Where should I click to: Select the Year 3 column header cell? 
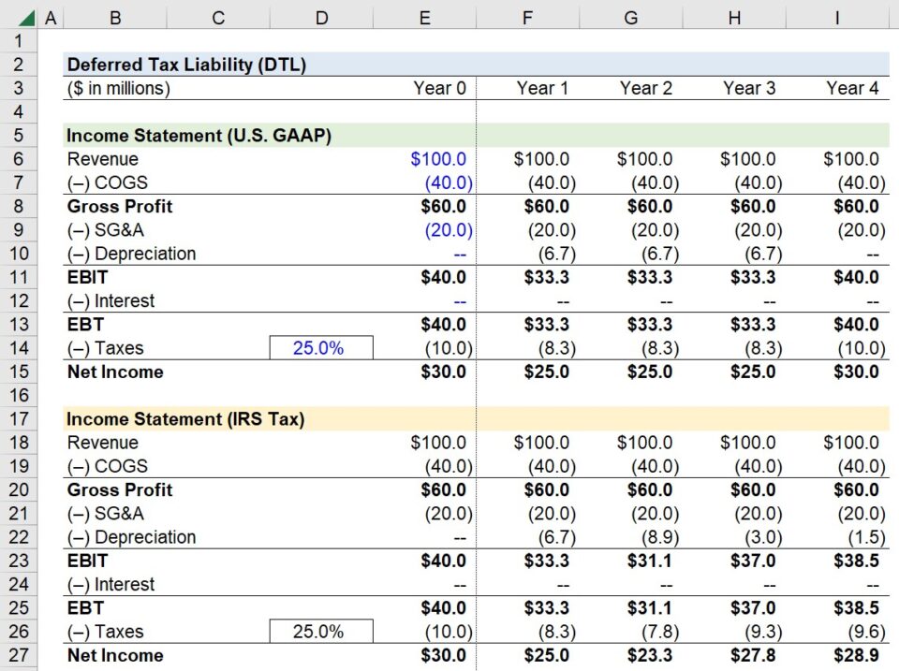[x=734, y=88]
